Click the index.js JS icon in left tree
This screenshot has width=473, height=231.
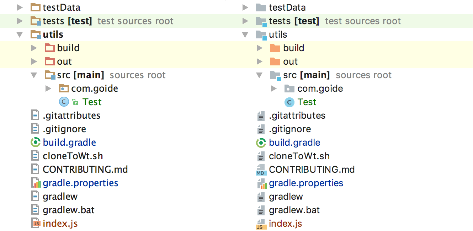(36, 224)
